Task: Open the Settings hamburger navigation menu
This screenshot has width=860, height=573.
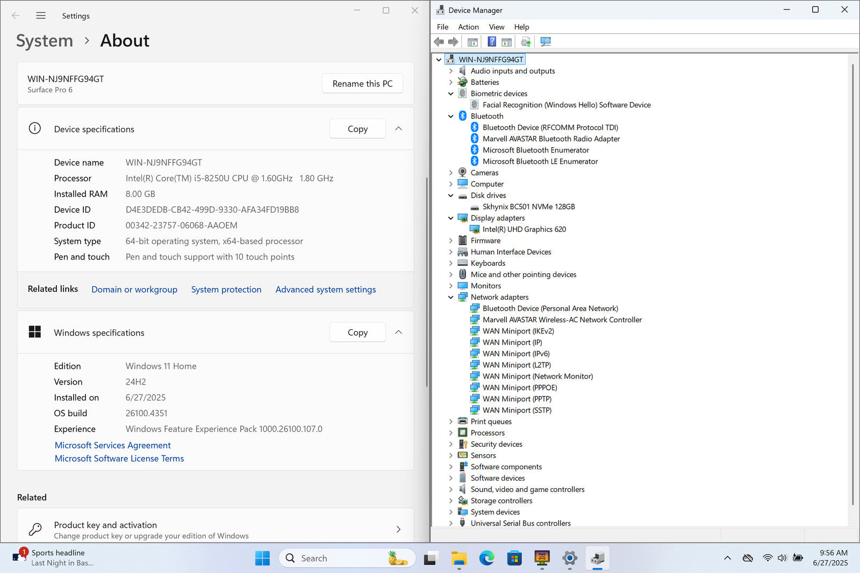Action: pyautogui.click(x=41, y=16)
